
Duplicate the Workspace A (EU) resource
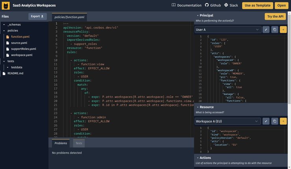pos(274,121)
